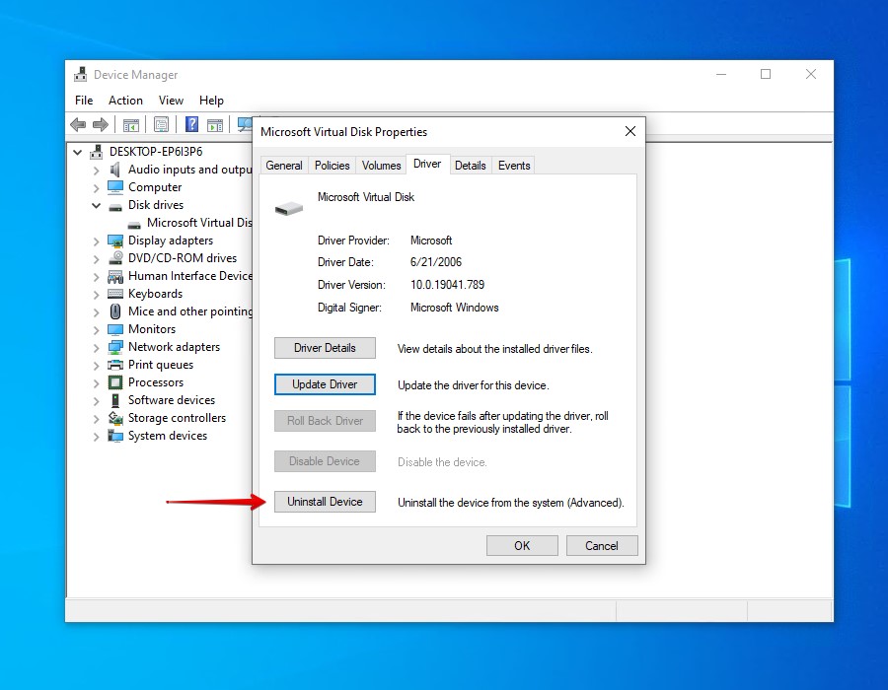The height and width of the screenshot is (690, 888).
Task: Switch to the Events tab
Action: click(514, 166)
